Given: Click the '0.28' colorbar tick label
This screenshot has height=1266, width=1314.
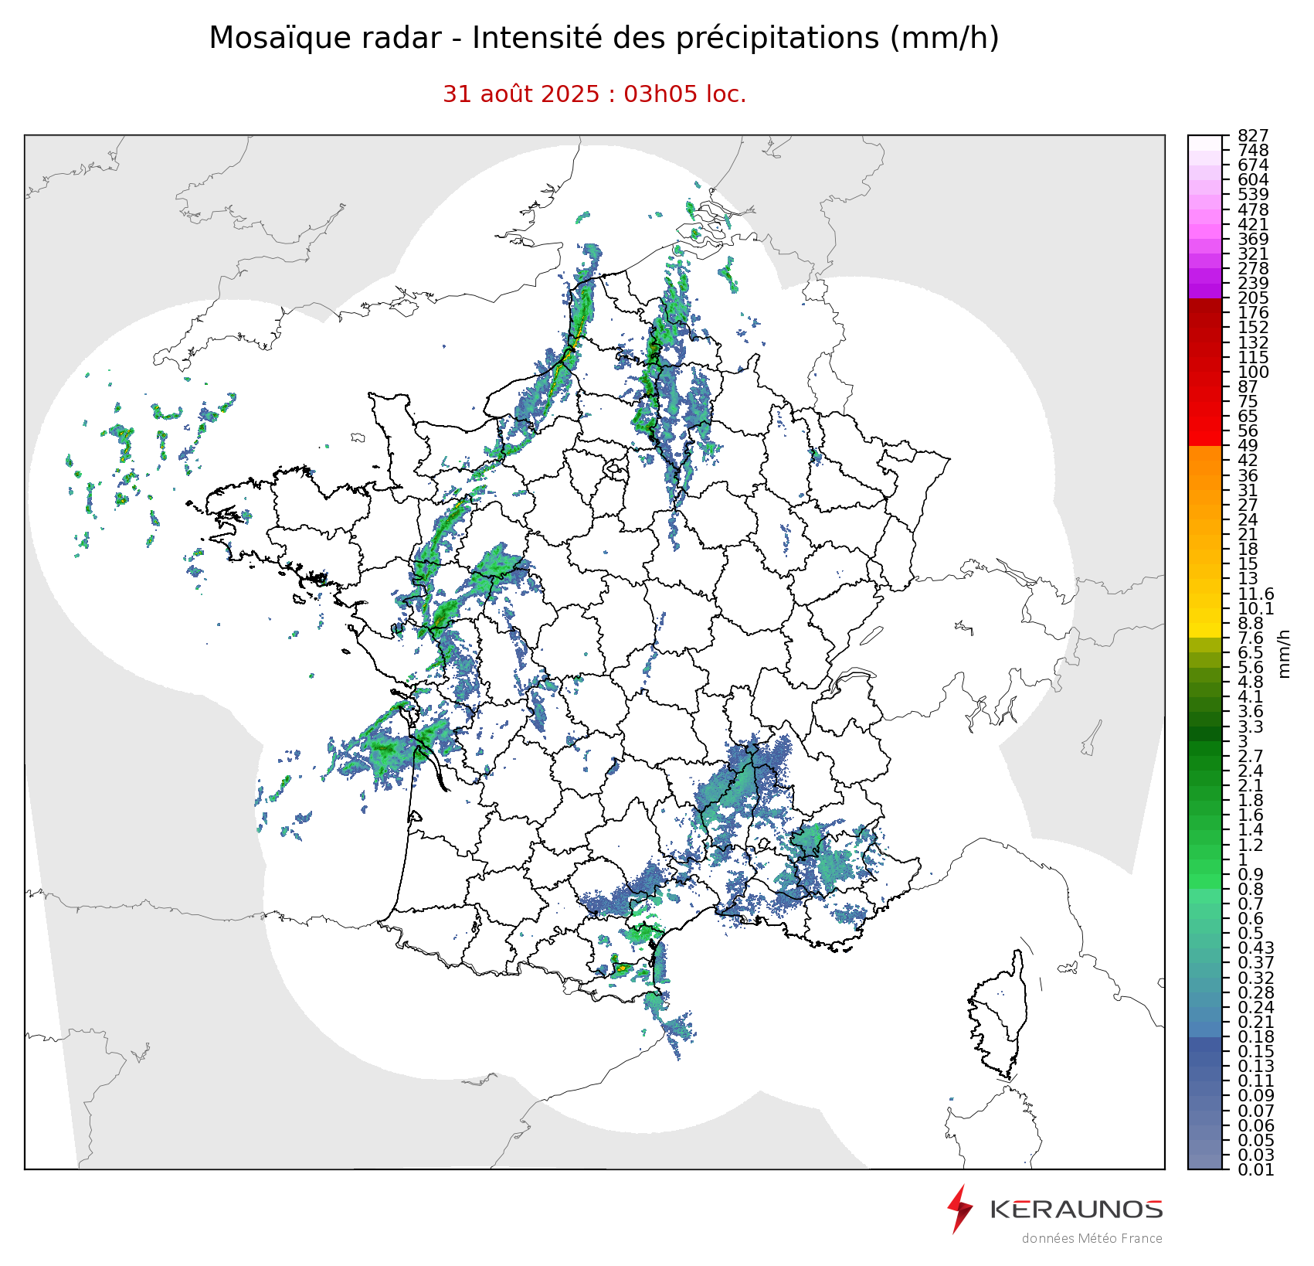Looking at the screenshot, I should click(1256, 992).
